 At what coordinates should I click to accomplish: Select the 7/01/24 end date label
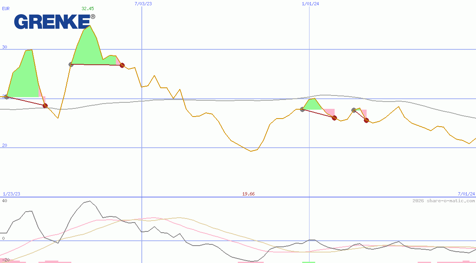(466, 194)
